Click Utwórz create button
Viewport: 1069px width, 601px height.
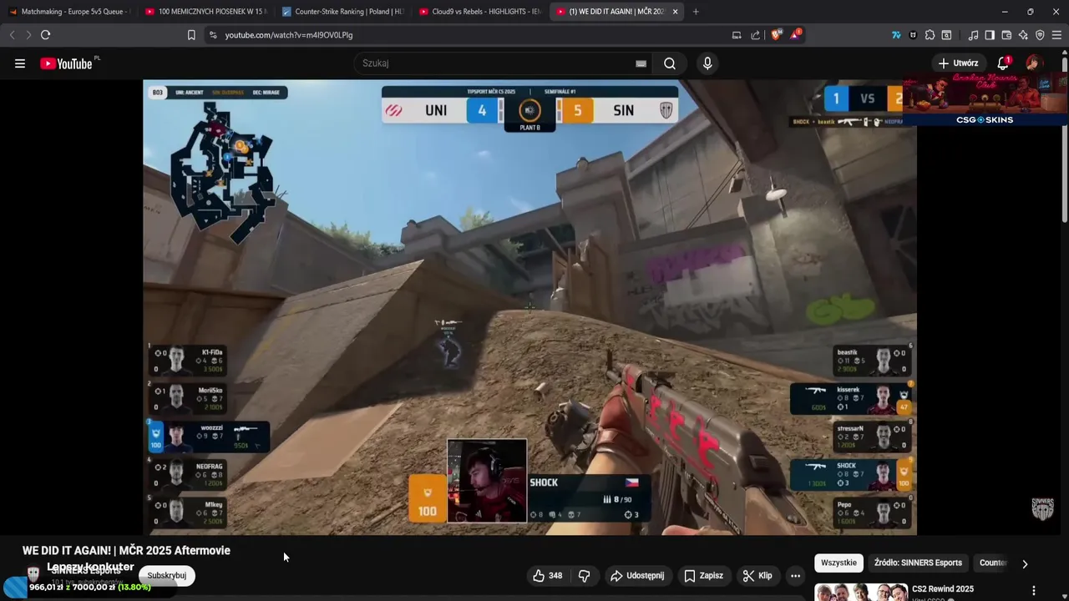958,63
